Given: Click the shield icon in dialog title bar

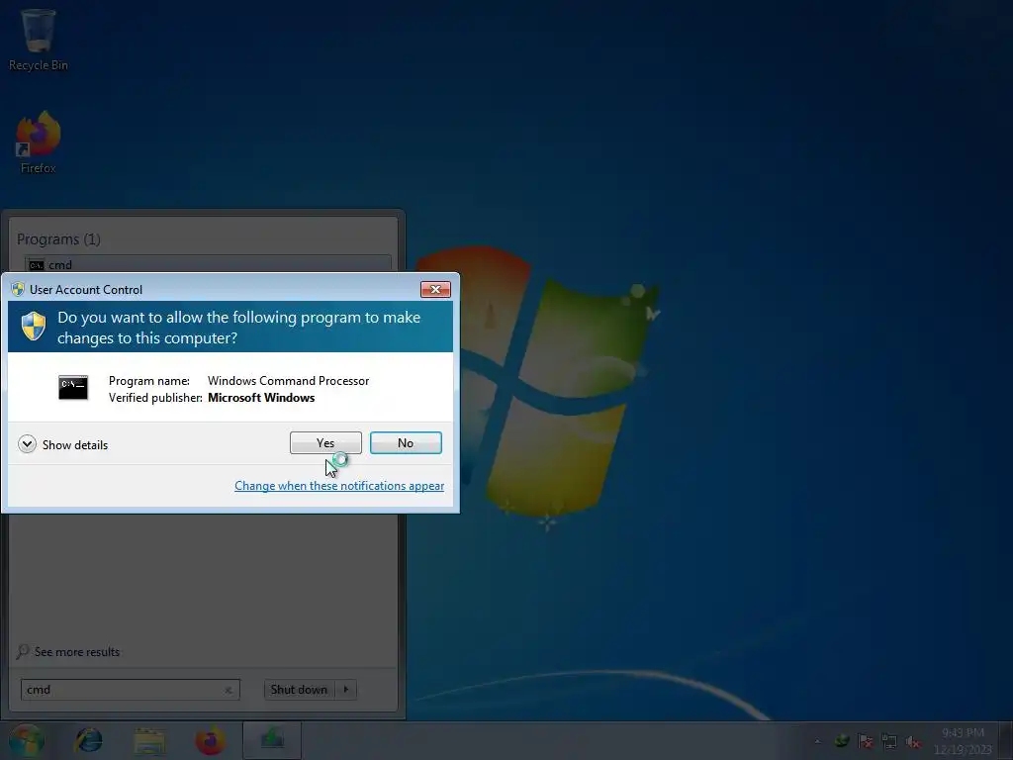Looking at the screenshot, I should pyautogui.click(x=18, y=289).
